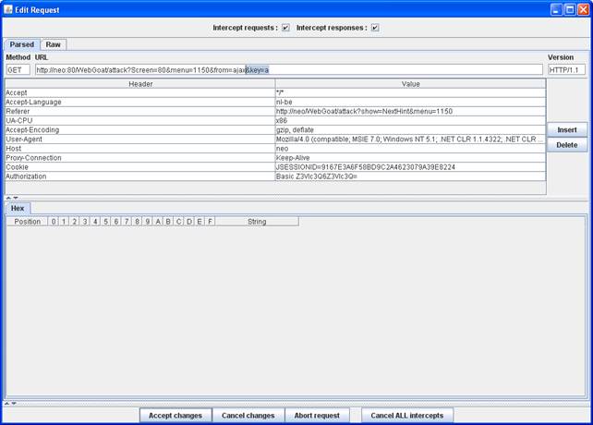
Task: Expand headers pane with upper divider down arrow
Action: coord(15,198)
